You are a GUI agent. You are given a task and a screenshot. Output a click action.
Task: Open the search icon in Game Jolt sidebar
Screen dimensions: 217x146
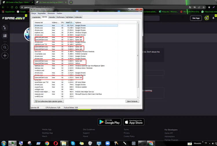(x=5, y=48)
